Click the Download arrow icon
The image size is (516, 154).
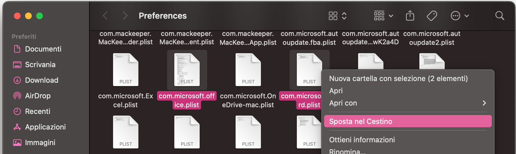coord(17,80)
